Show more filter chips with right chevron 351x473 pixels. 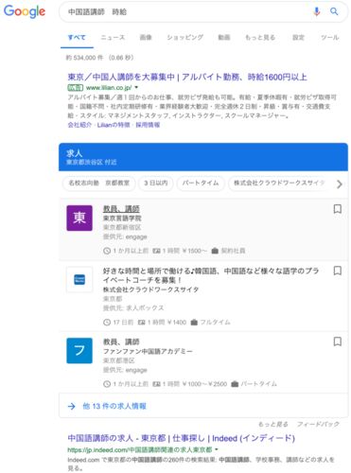pyautogui.click(x=340, y=184)
